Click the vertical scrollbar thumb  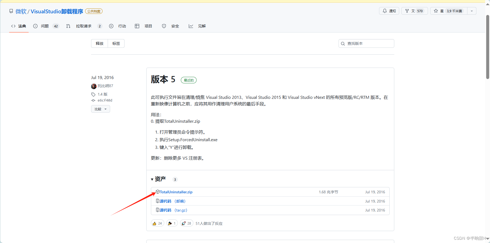click(x=488, y=47)
